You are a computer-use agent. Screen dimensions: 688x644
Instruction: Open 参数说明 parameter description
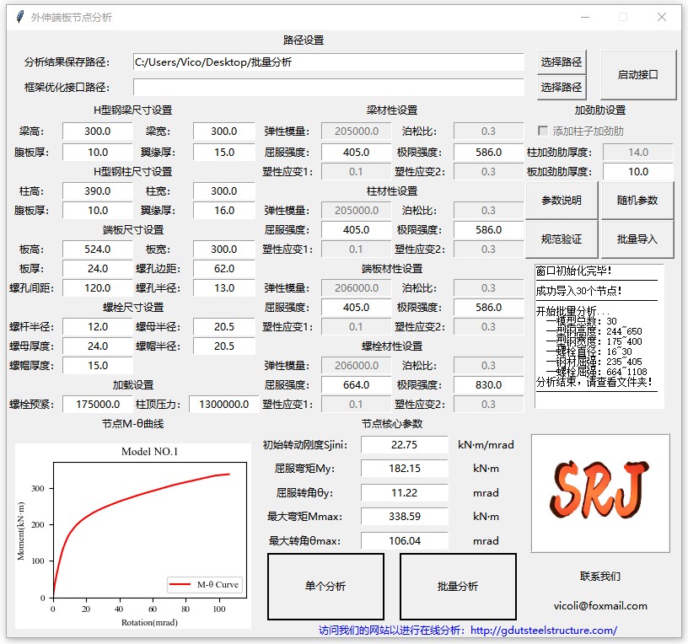tap(562, 201)
